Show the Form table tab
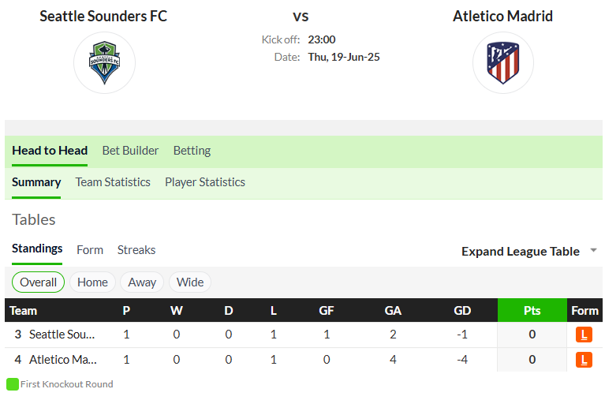This screenshot has width=605, height=400. click(x=90, y=250)
